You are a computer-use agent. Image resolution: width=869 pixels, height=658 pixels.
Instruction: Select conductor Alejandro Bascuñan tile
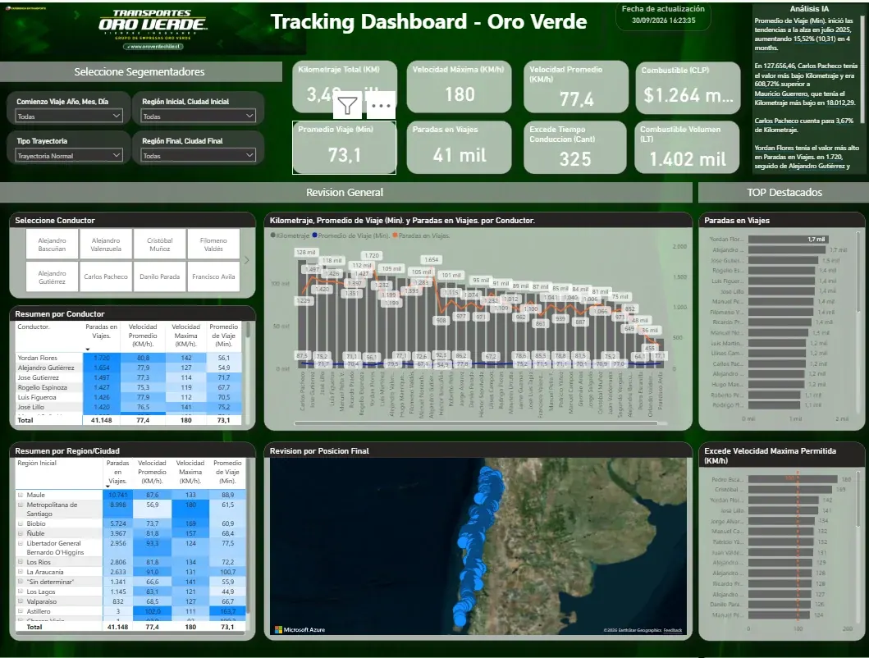pyautogui.click(x=52, y=244)
